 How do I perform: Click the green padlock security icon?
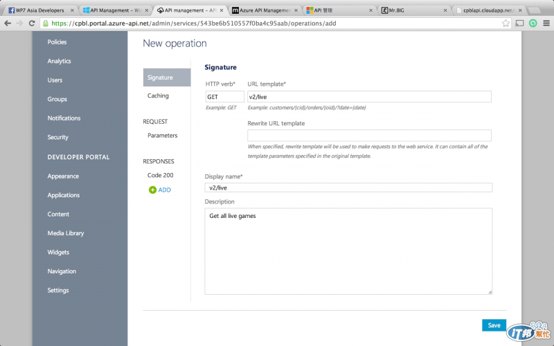click(x=46, y=24)
